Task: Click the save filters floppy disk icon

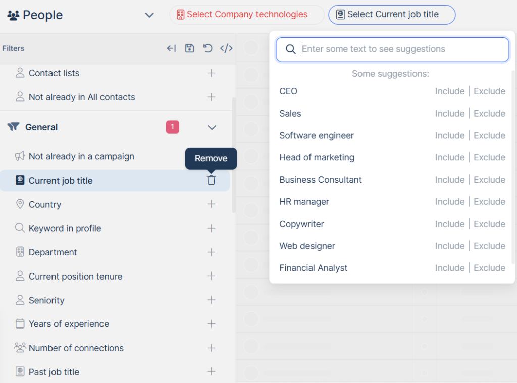Action: tap(189, 48)
